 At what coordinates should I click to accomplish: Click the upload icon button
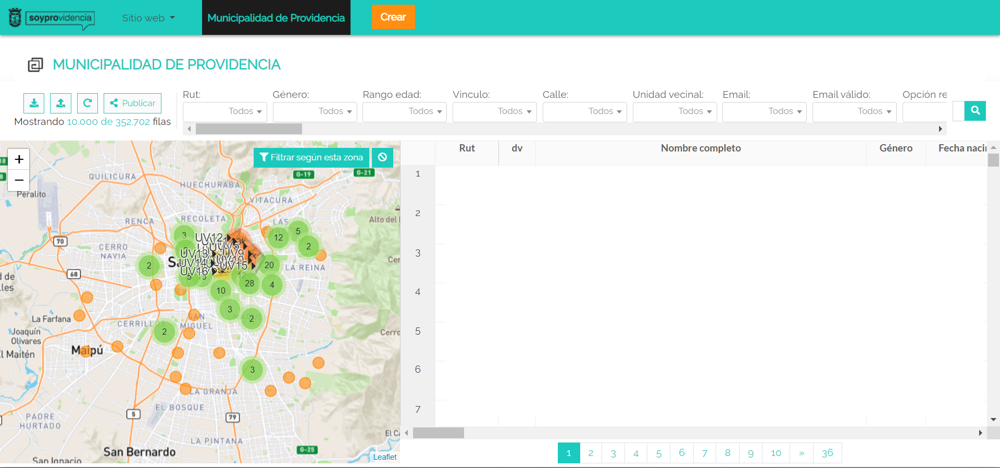coord(60,103)
